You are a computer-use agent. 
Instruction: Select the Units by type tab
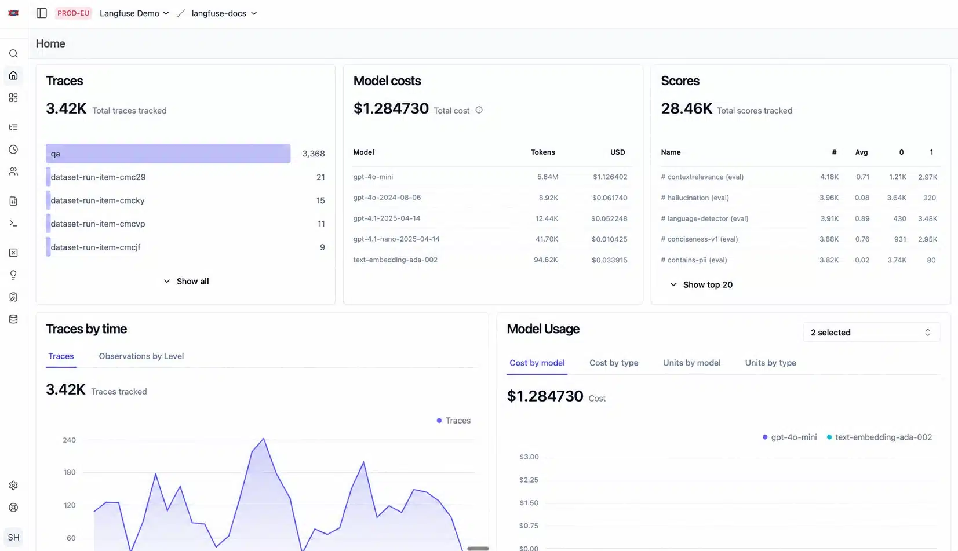[770, 363]
